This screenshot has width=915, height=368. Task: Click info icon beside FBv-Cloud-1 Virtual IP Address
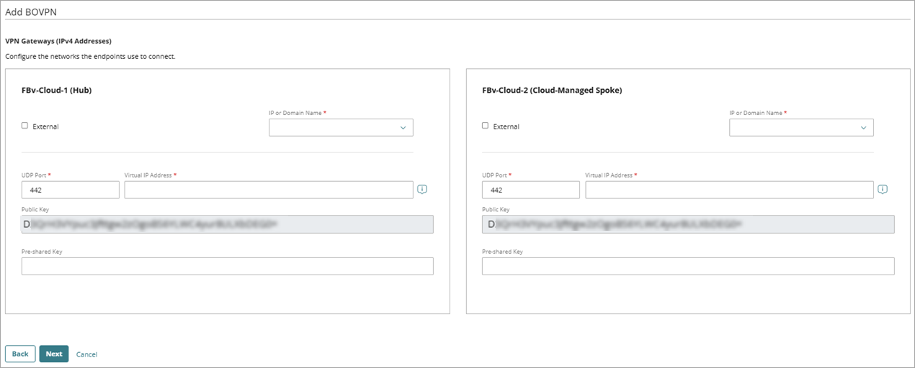pos(423,189)
